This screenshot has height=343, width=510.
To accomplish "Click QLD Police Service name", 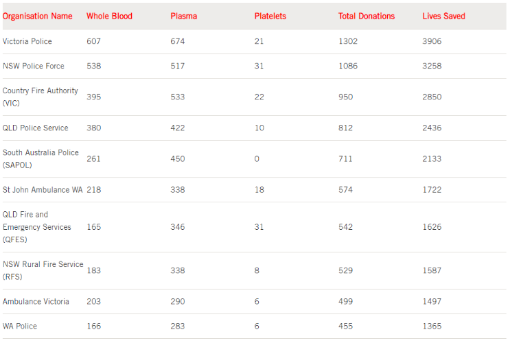I will coord(36,128).
